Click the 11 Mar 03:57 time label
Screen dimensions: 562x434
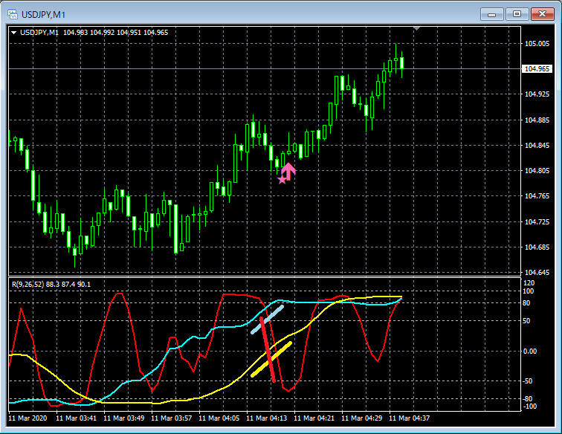(x=171, y=418)
